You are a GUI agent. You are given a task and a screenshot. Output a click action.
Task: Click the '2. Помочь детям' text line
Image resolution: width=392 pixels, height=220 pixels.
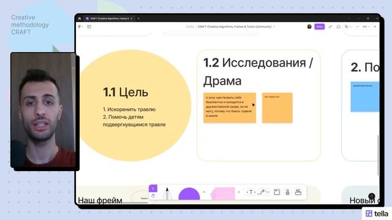pos(123,117)
